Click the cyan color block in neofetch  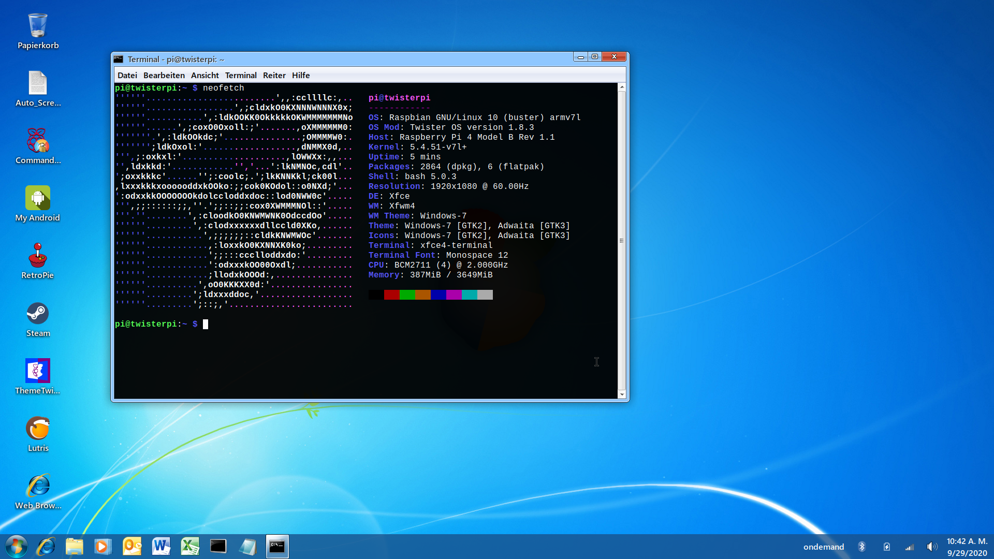pos(470,295)
